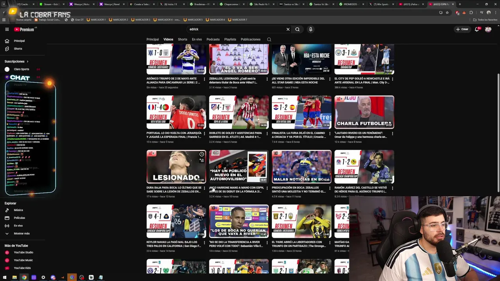This screenshot has width=500, height=281.
Task: Add the LESIONADO video to Watch Later
Action: coord(202,154)
